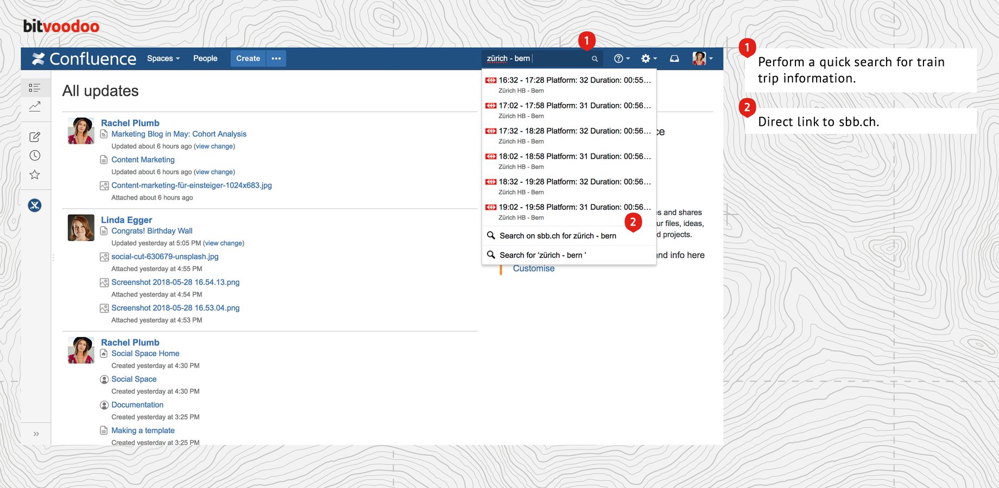Click the search icon beside Search on sbb.ch
The height and width of the screenshot is (488, 999).
point(491,235)
